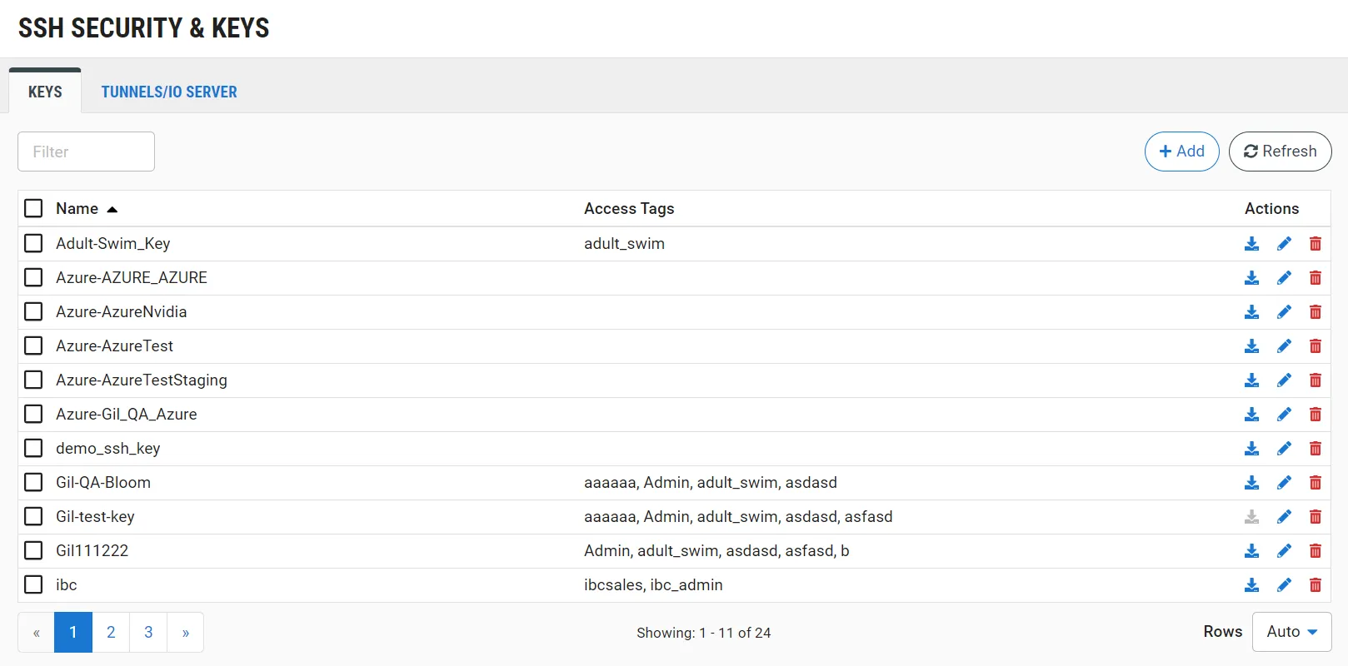Tick the demo_ssh_key checkbox

coord(33,448)
